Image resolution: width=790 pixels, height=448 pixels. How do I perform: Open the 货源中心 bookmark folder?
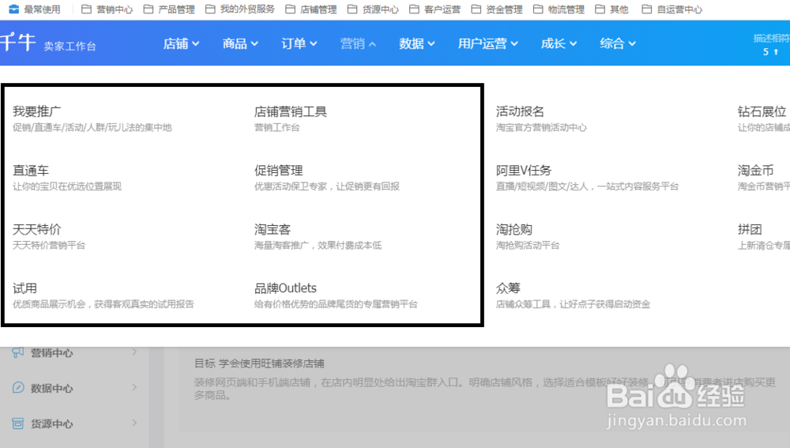[373, 9]
